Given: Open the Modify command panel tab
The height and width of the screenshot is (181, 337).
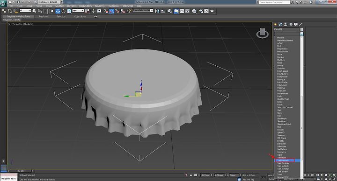Looking at the screenshot, I should (280, 24).
